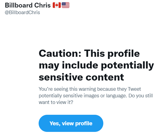Open the @BillboardChris handle

coord(22,12)
